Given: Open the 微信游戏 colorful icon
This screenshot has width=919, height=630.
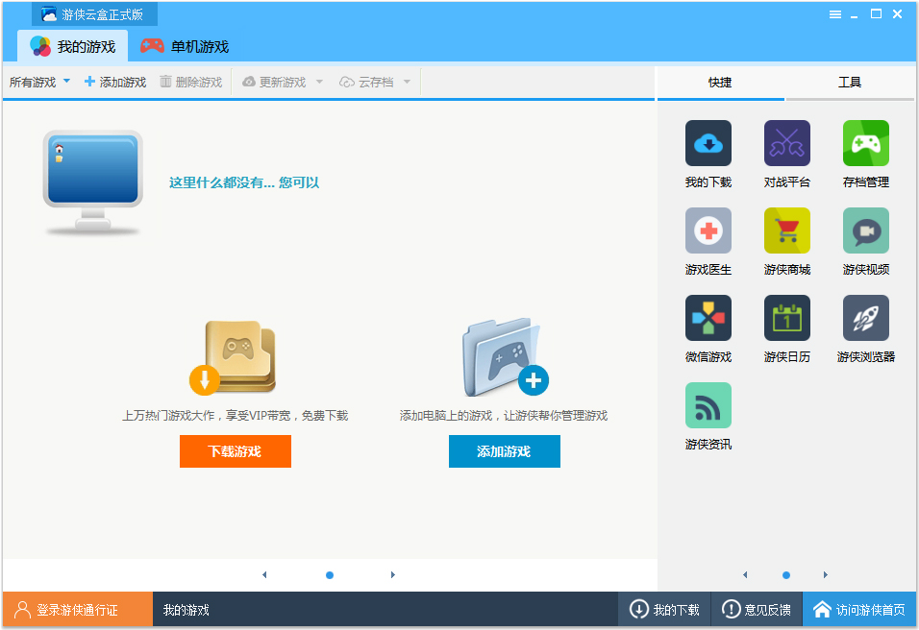Looking at the screenshot, I should pyautogui.click(x=708, y=318).
